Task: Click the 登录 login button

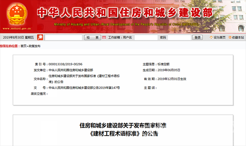Action: pos(197,37)
